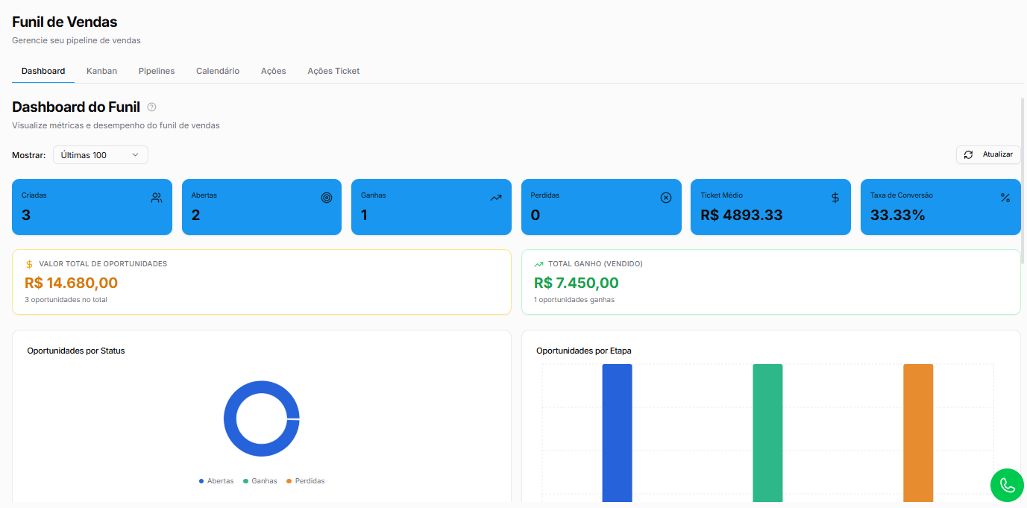Select the Ganhas metric card value 1
1027x508 pixels.
[364, 216]
